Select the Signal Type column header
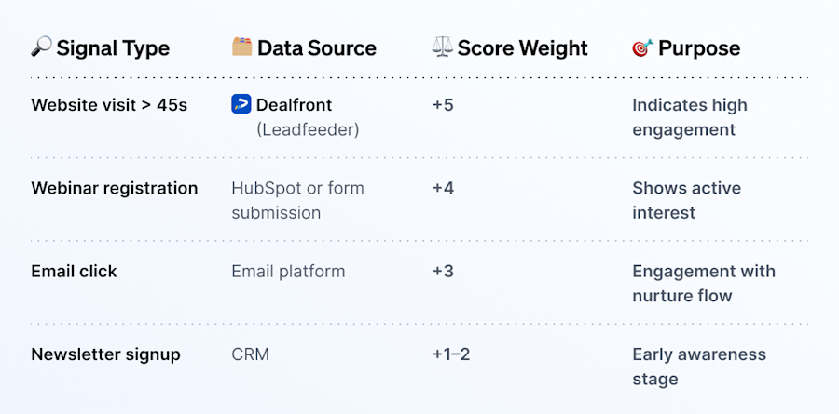This screenshot has width=839, height=414. [113, 48]
